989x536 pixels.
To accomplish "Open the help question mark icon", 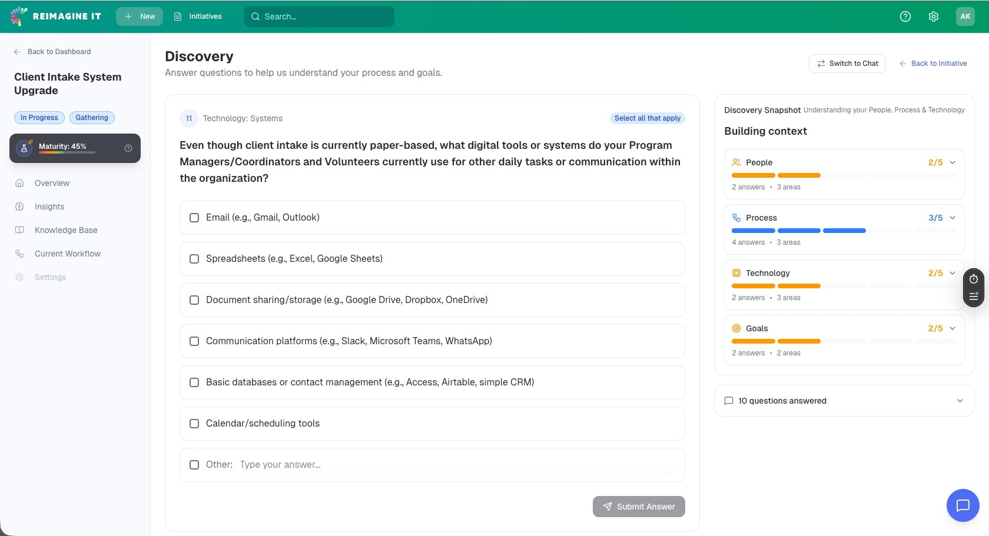I will pos(905,16).
